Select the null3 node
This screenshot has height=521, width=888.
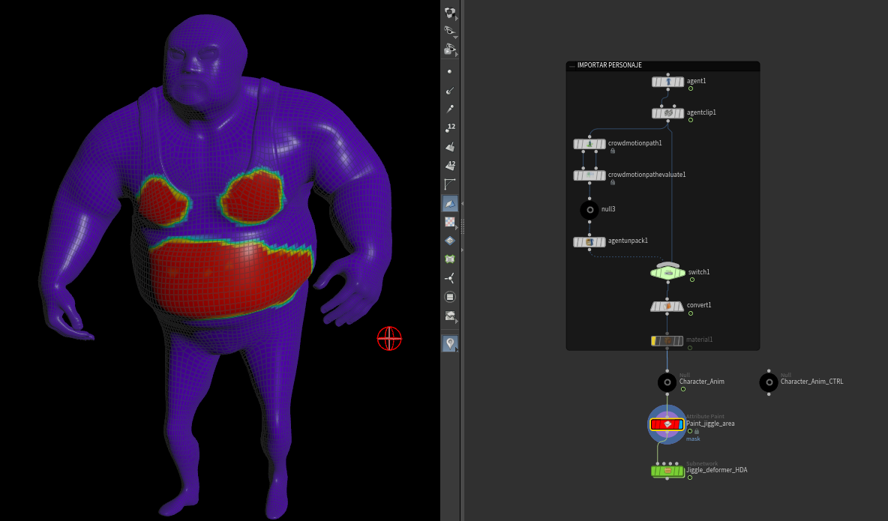[x=589, y=210]
